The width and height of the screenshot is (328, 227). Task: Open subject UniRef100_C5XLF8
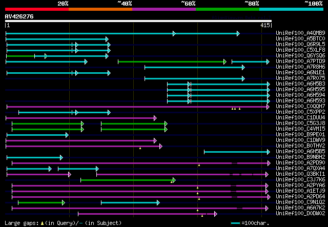pos(300,50)
